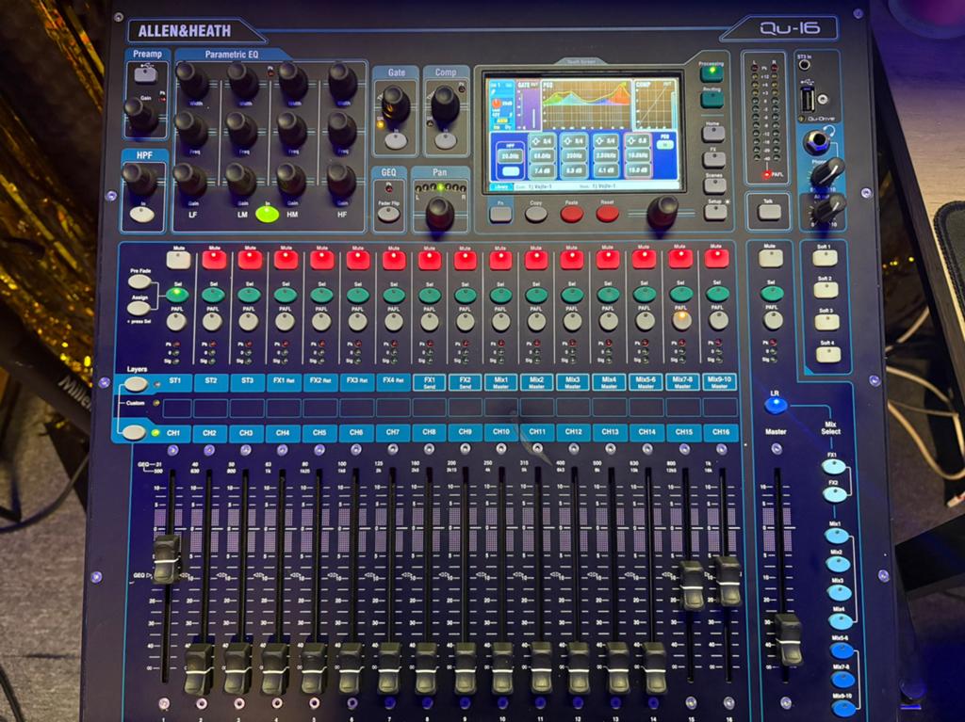Tap the HPF 20.0Hz value box on touchscreen

pyautogui.click(x=510, y=156)
